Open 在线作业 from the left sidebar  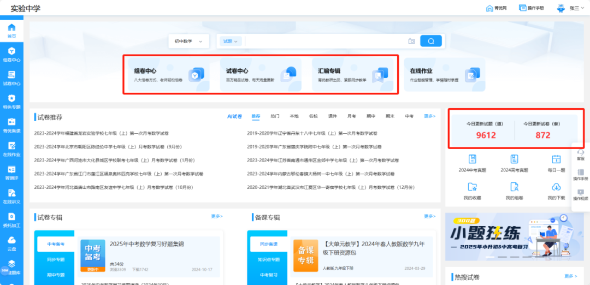(x=11, y=149)
